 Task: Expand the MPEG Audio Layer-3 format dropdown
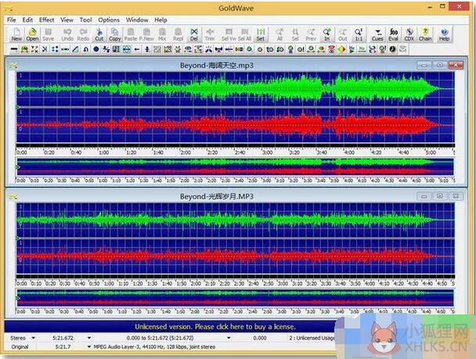coord(89,346)
